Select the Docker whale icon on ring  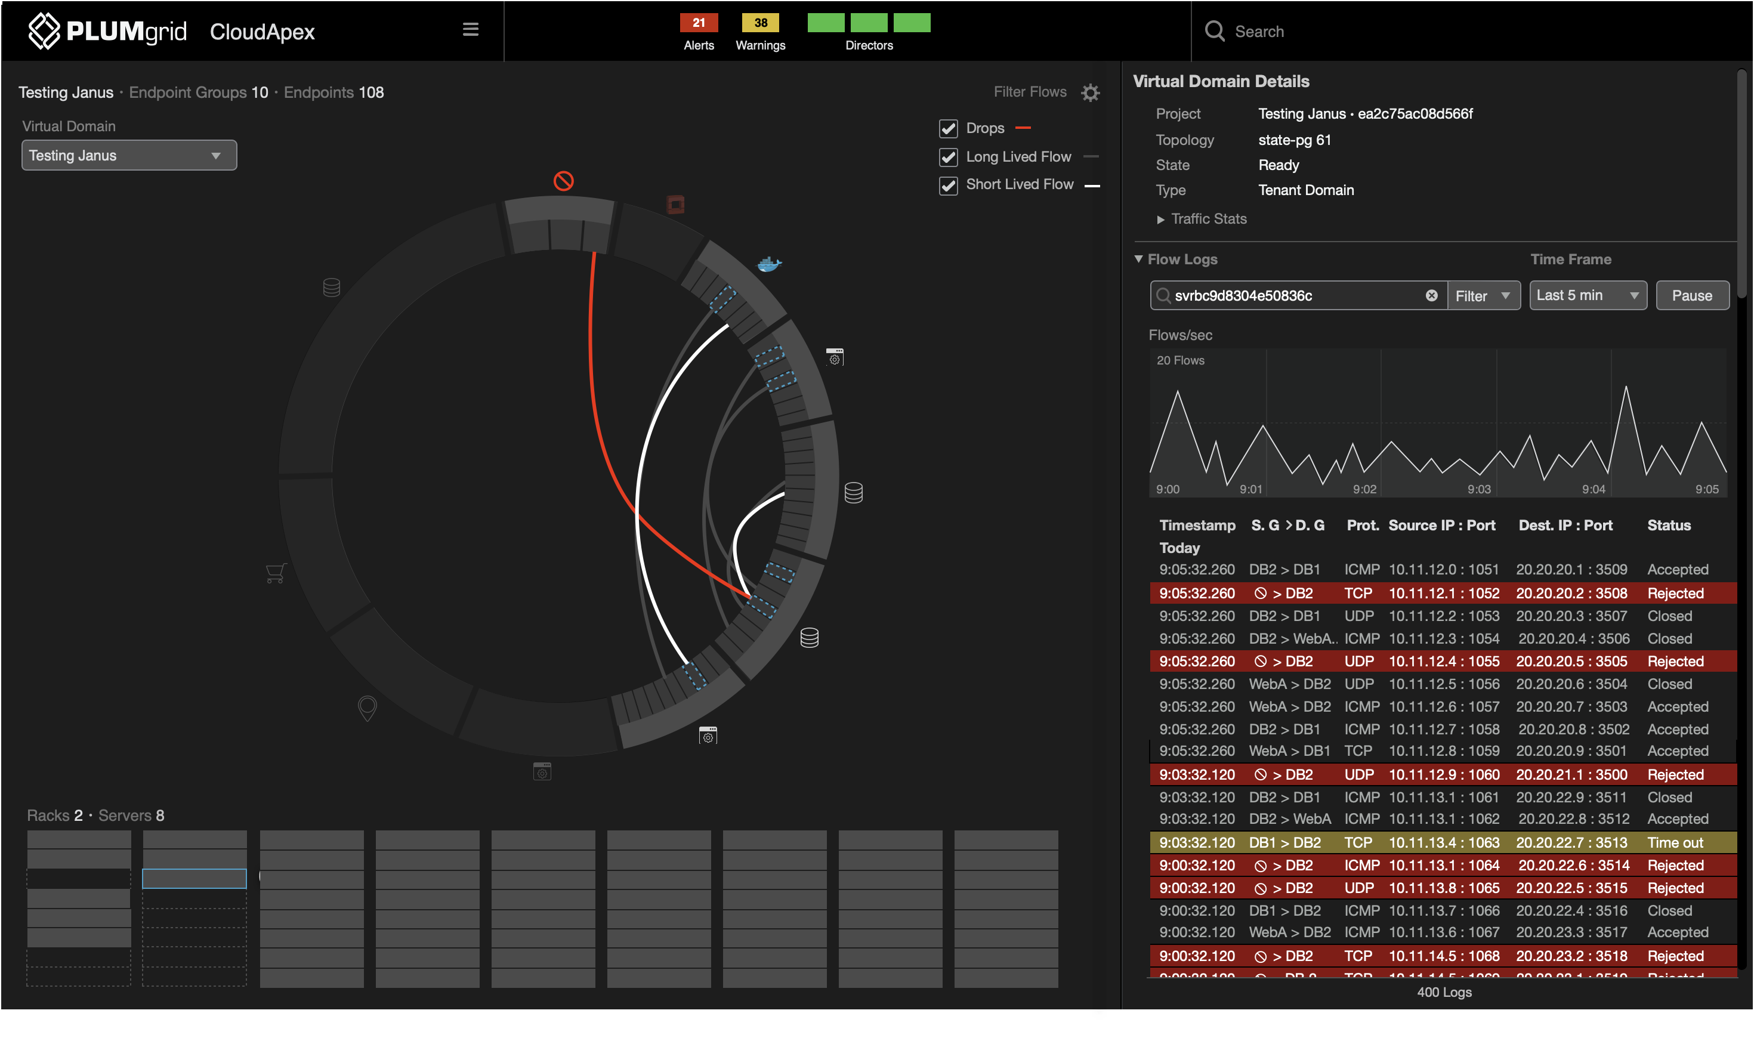point(768,264)
